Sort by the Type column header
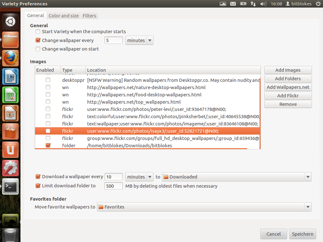Screen dimensions: 323x242 tap(73, 70)
